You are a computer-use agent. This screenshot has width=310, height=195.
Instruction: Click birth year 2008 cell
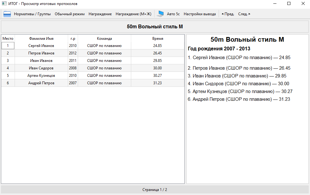73,68
